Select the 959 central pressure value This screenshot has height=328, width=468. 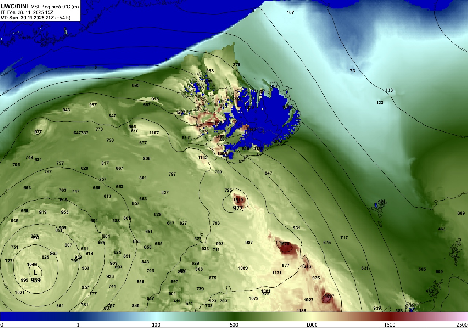35,280
